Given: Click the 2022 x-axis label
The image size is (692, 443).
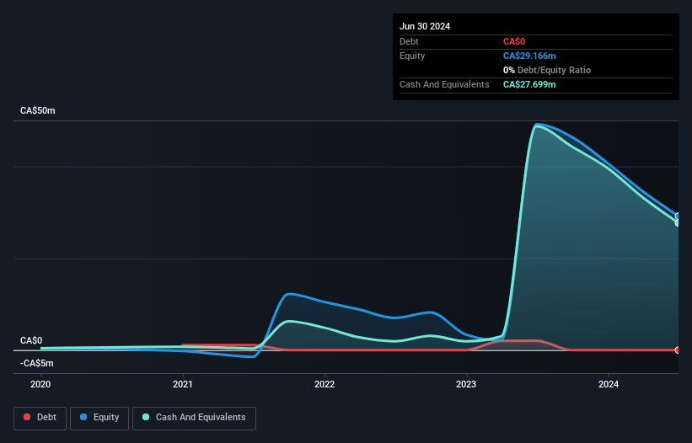Looking at the screenshot, I should click(x=325, y=384).
